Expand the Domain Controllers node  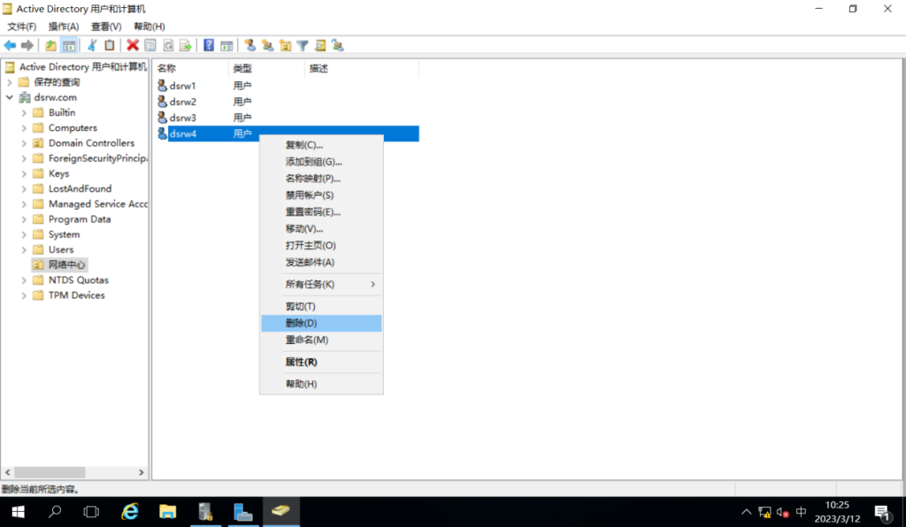[x=24, y=143]
